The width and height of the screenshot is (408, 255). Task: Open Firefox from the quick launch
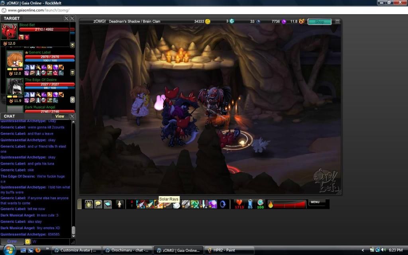(x=38, y=250)
